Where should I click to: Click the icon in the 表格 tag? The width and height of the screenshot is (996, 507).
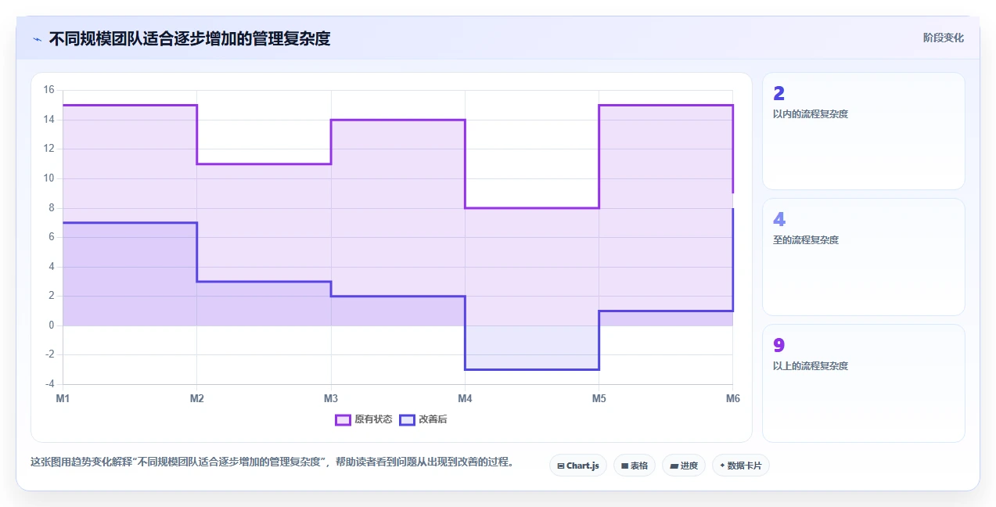624,466
